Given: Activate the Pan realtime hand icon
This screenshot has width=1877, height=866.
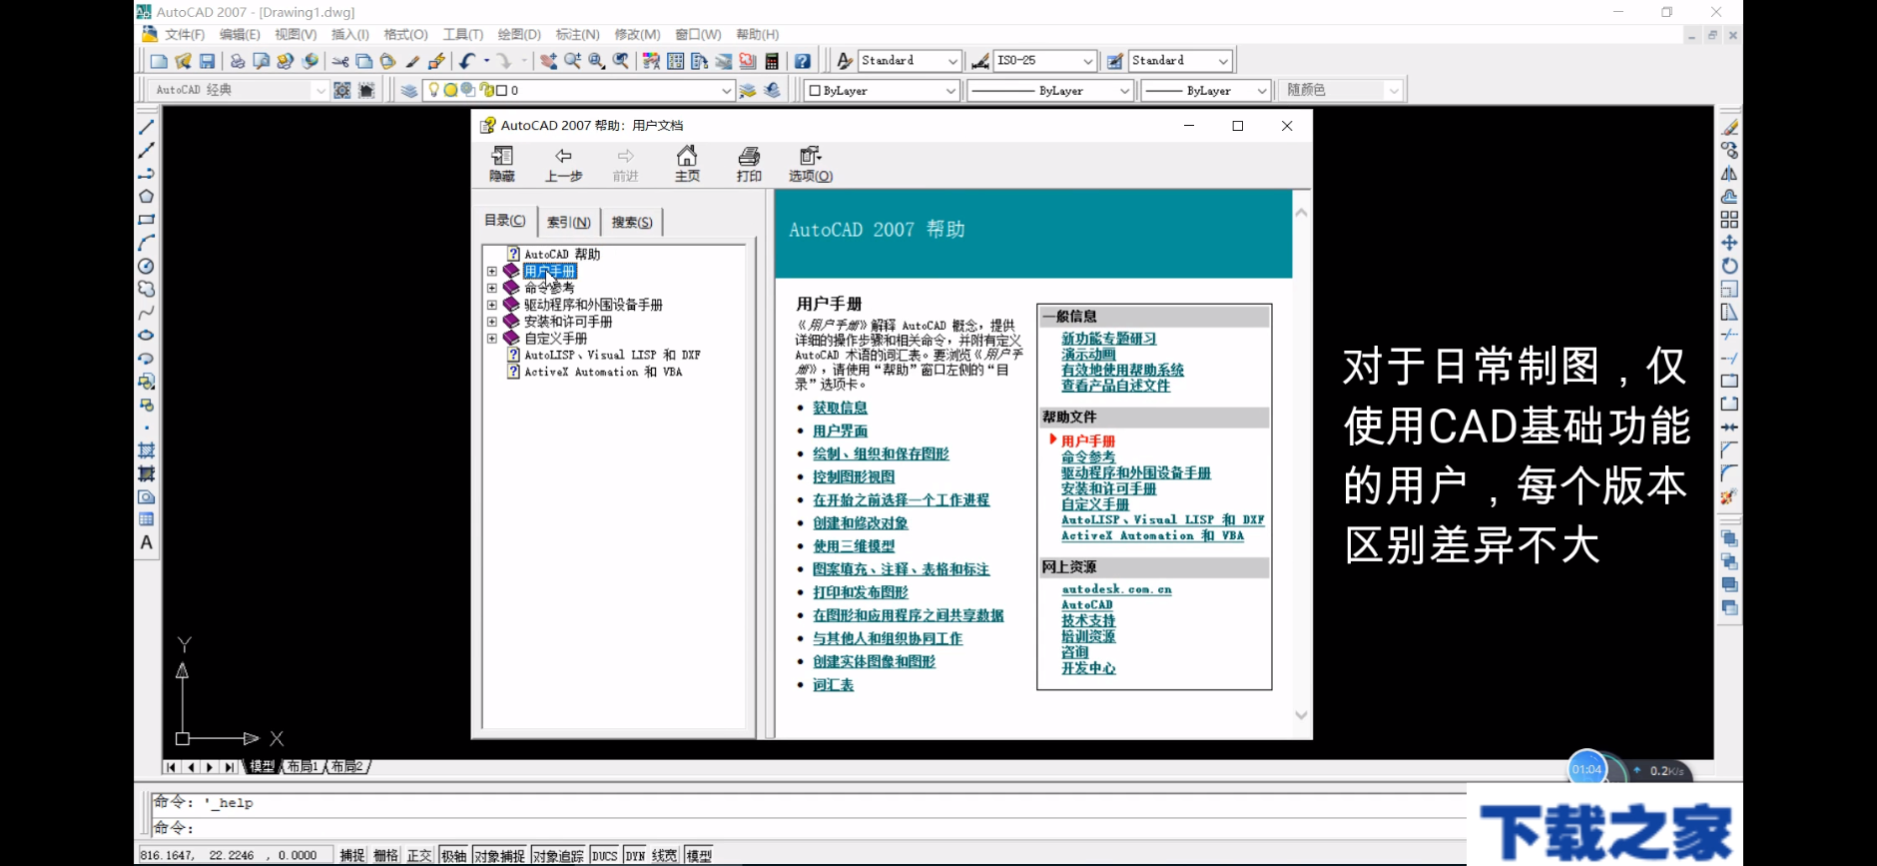Looking at the screenshot, I should pos(548,61).
